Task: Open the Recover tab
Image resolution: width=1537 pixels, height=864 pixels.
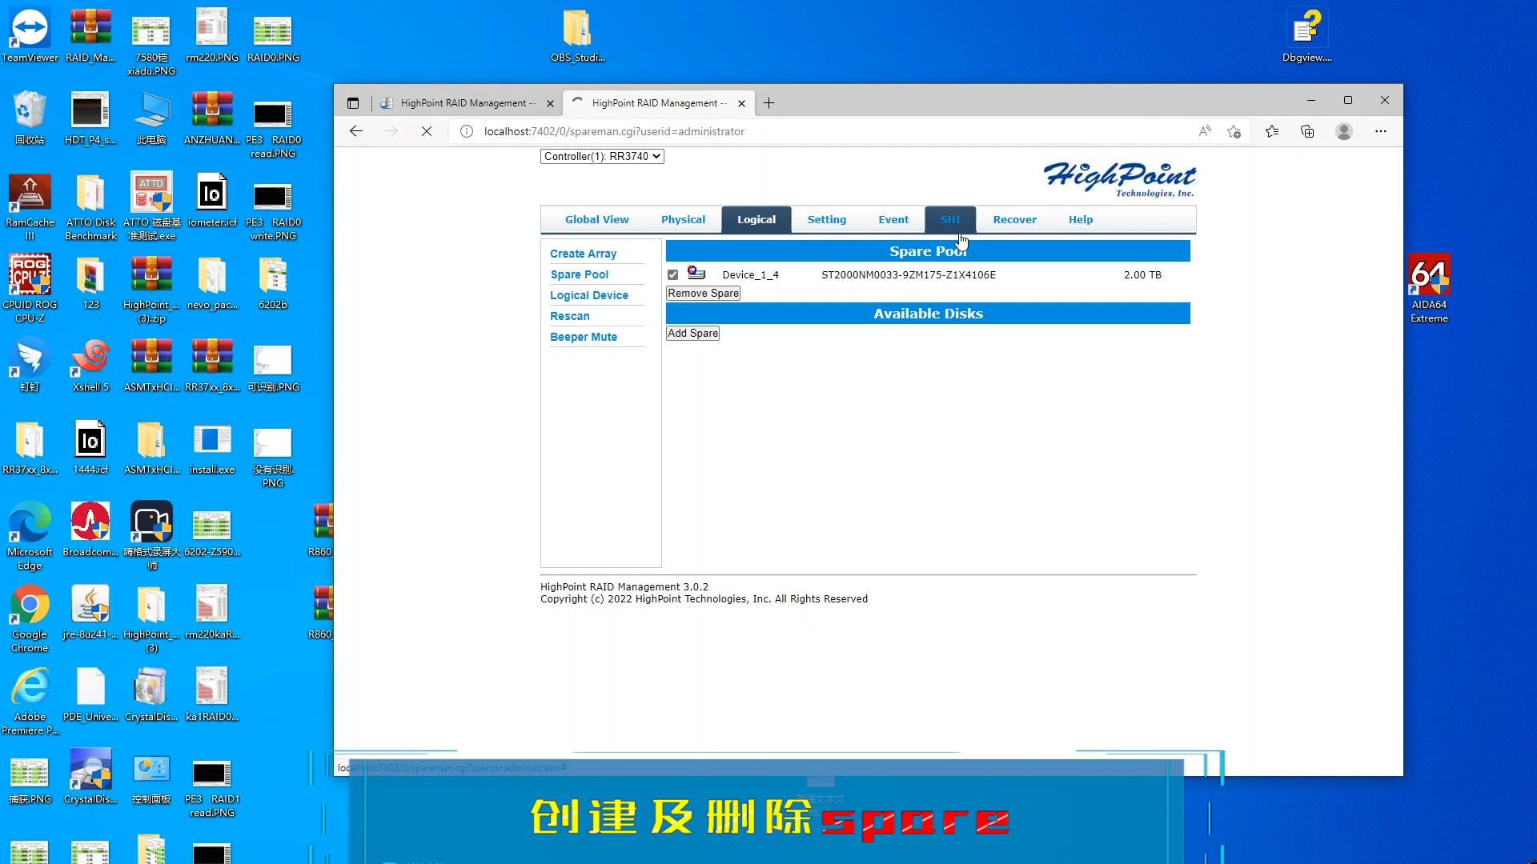Action: coord(1014,219)
